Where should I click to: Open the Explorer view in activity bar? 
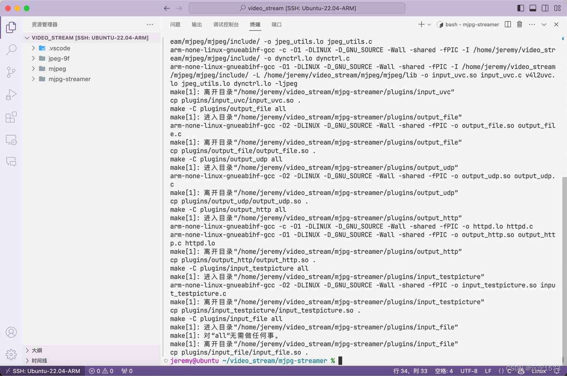pyautogui.click(x=11, y=27)
